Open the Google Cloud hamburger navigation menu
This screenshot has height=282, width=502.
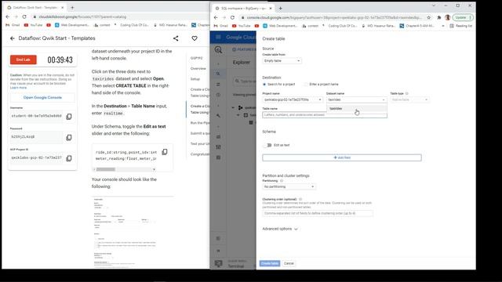click(218, 37)
